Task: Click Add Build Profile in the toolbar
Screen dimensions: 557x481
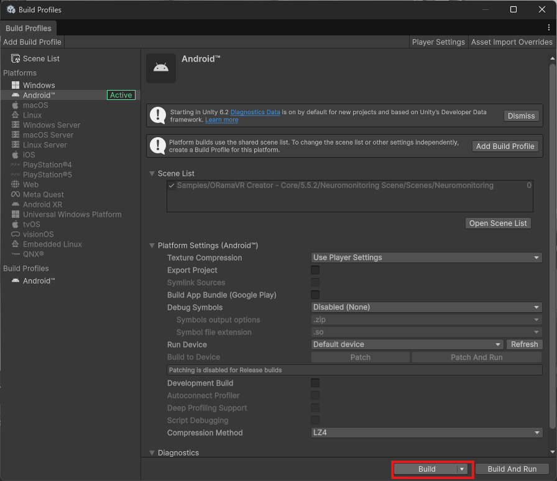Action: click(x=32, y=42)
